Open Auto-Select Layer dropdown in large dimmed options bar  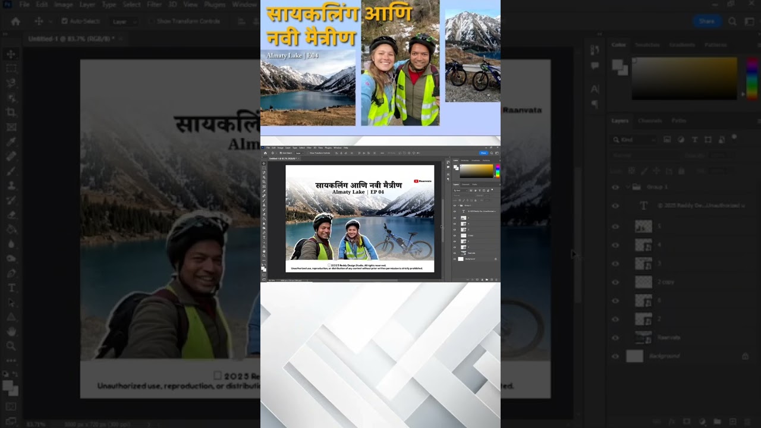[x=124, y=21]
